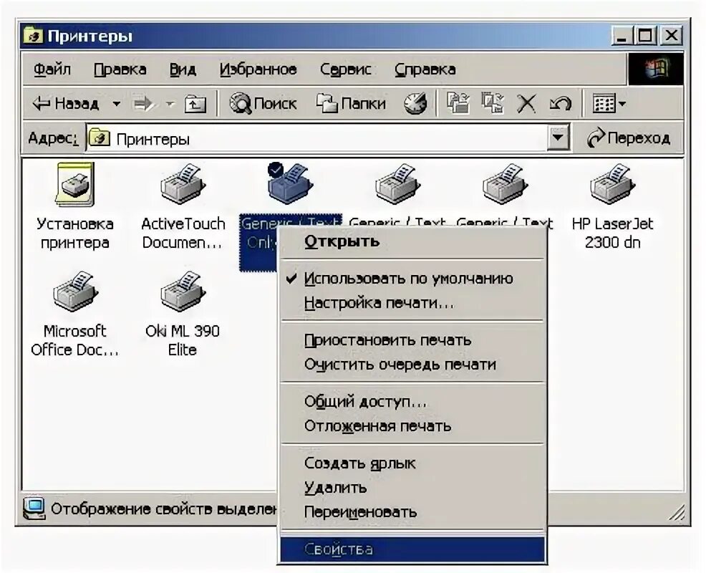Click the HP LaserJet 2300 dn label
706x573 pixels.
tap(612, 233)
